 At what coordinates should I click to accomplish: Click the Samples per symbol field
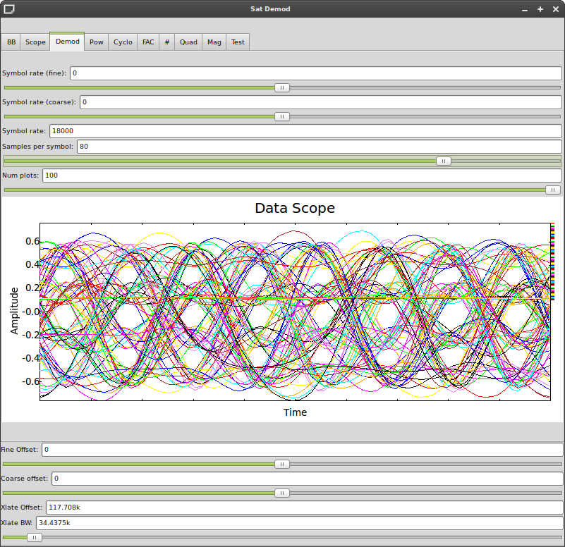coord(319,147)
